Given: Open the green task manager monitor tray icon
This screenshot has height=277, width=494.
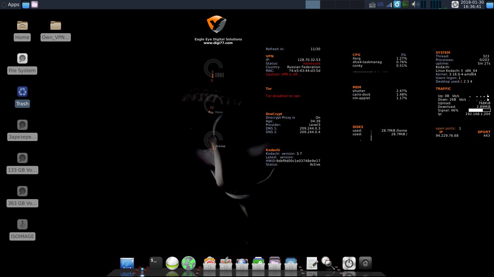Looking at the screenshot, I should click(405, 5).
